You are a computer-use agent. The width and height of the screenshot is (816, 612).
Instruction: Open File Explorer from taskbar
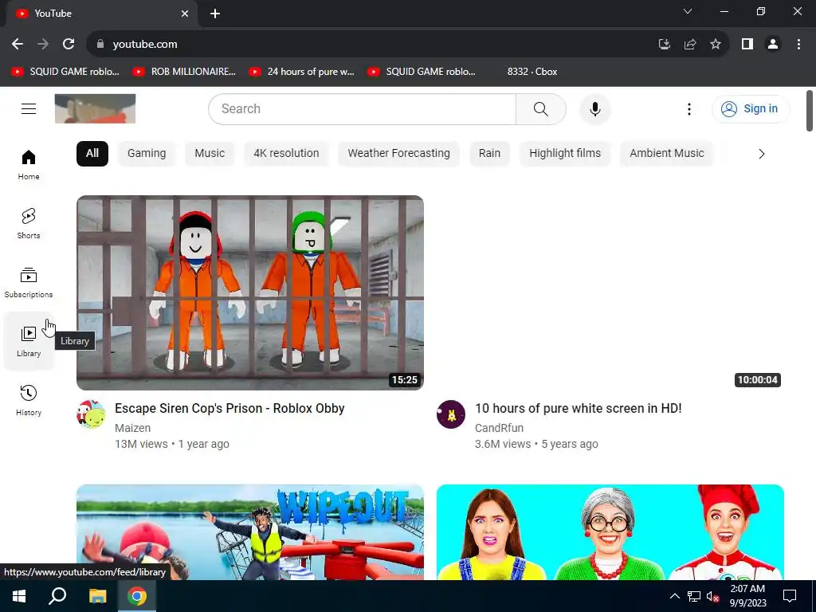point(97,596)
